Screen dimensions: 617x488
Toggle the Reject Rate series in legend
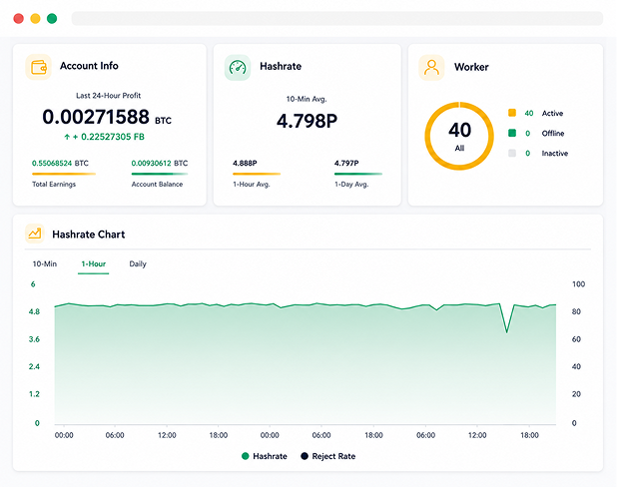point(328,456)
